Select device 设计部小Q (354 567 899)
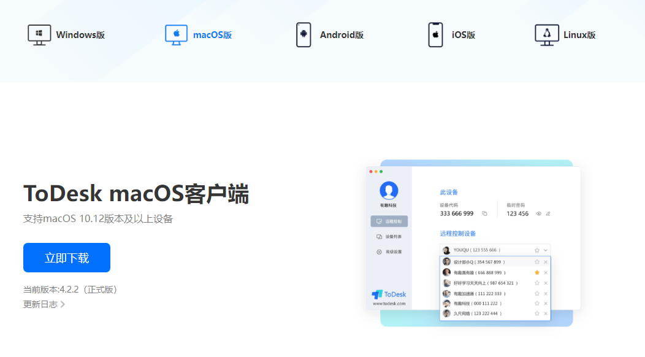Viewport: 645px width, 357px height. (495, 262)
